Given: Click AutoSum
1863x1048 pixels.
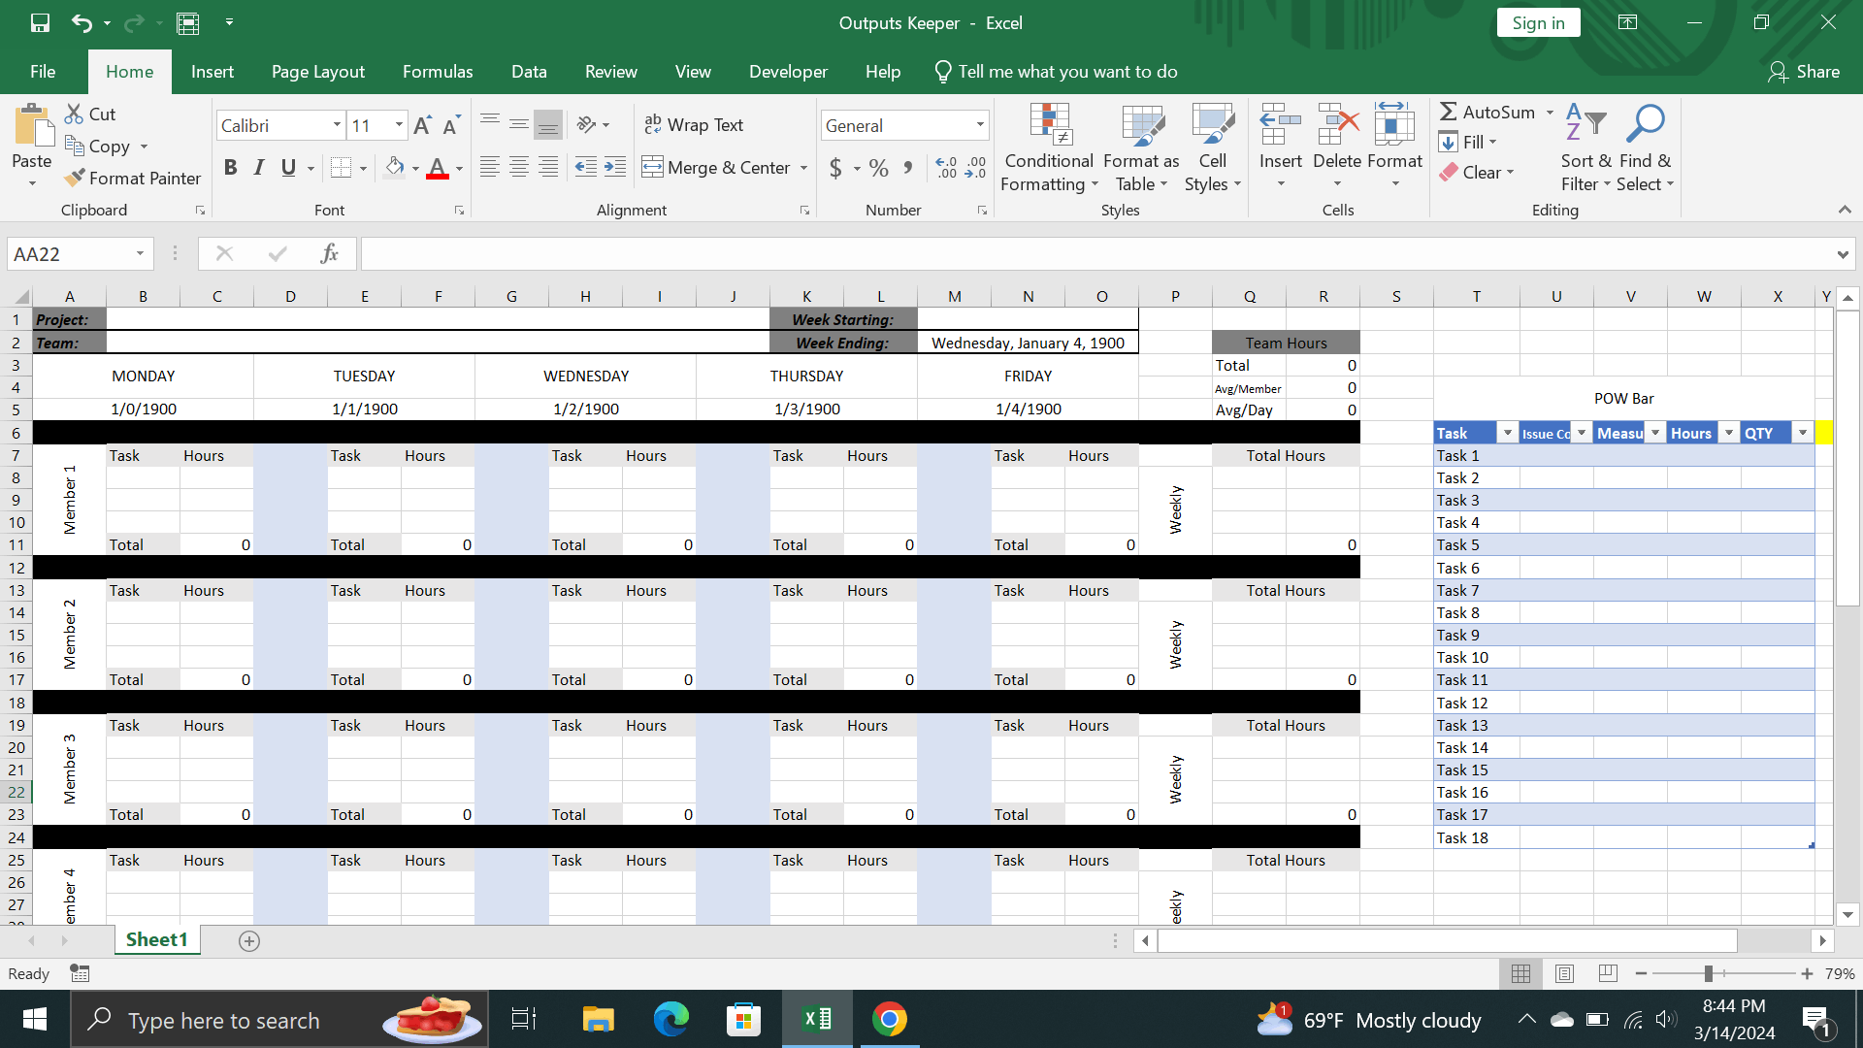Looking at the screenshot, I should click(1487, 112).
